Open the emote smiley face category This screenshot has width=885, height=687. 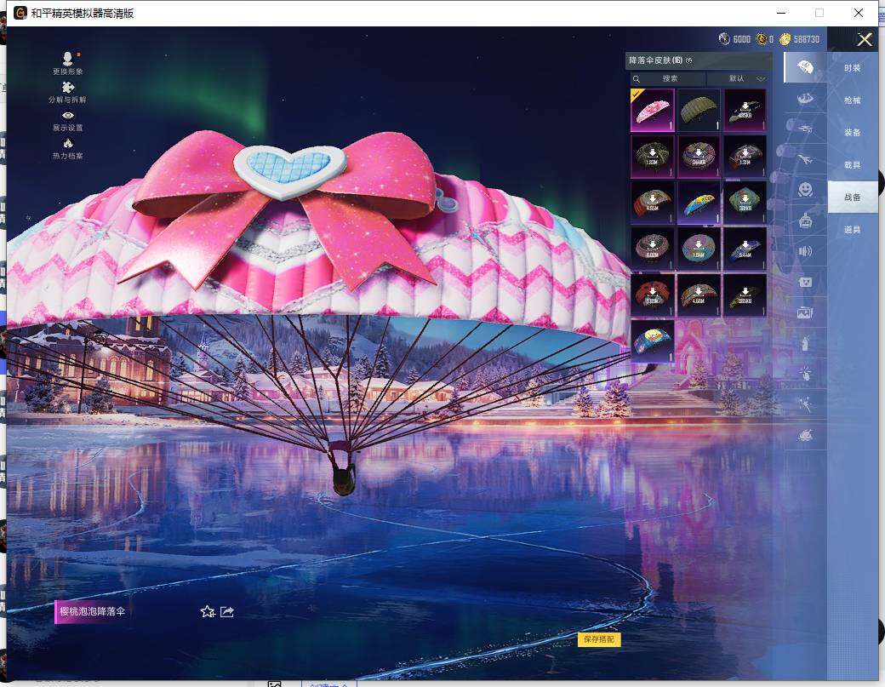[804, 189]
